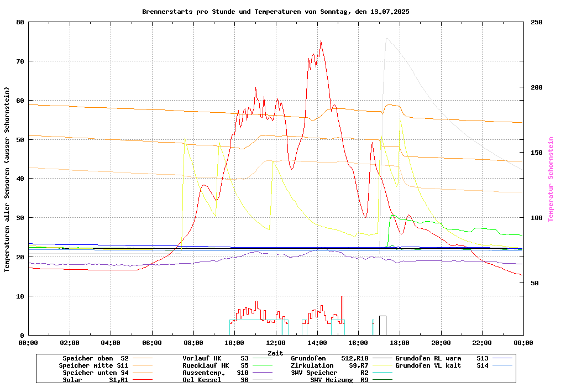566x387 pixels.
Task: Click the Speicher oben S2 legend entry
Action: (95, 358)
